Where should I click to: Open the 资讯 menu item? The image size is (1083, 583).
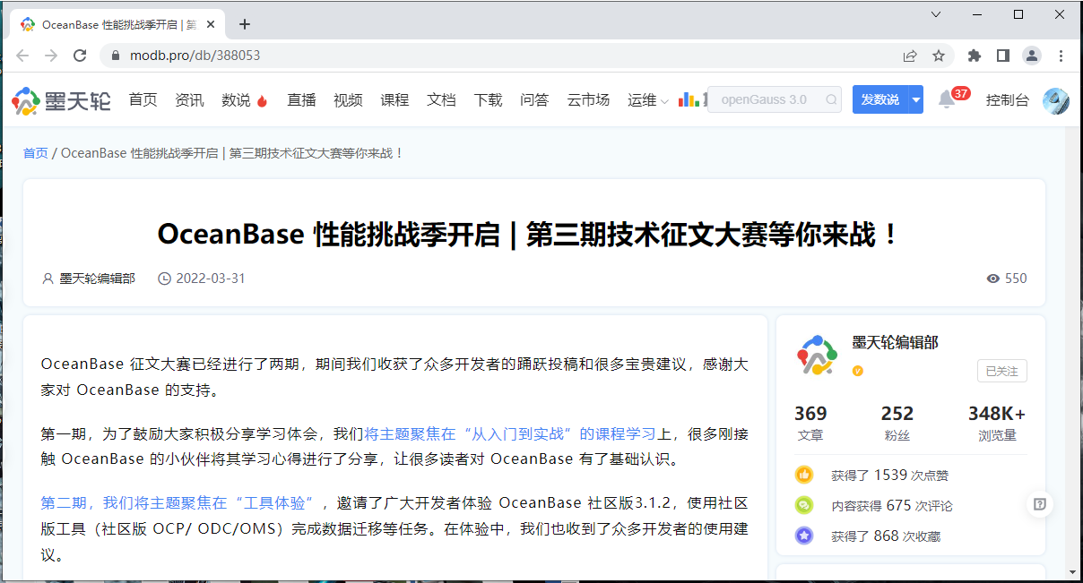click(189, 100)
